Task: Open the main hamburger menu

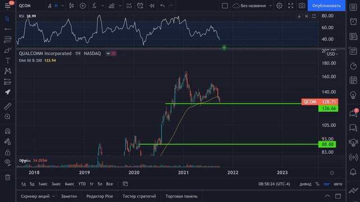Action: (7, 6)
